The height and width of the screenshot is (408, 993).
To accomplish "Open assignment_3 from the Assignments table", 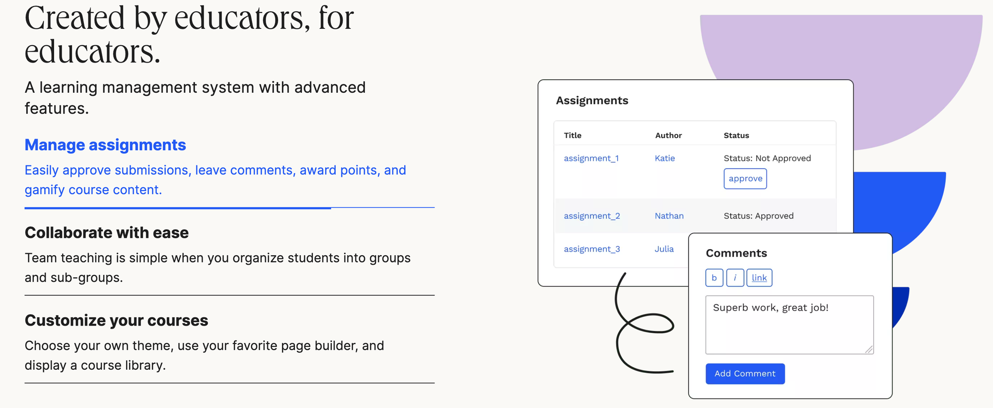I will (591, 249).
